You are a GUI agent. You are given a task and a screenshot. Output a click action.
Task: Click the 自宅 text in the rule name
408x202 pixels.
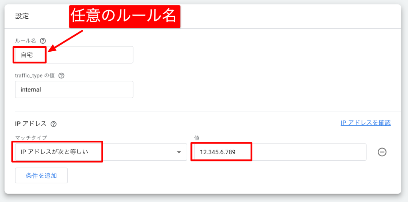(x=27, y=55)
